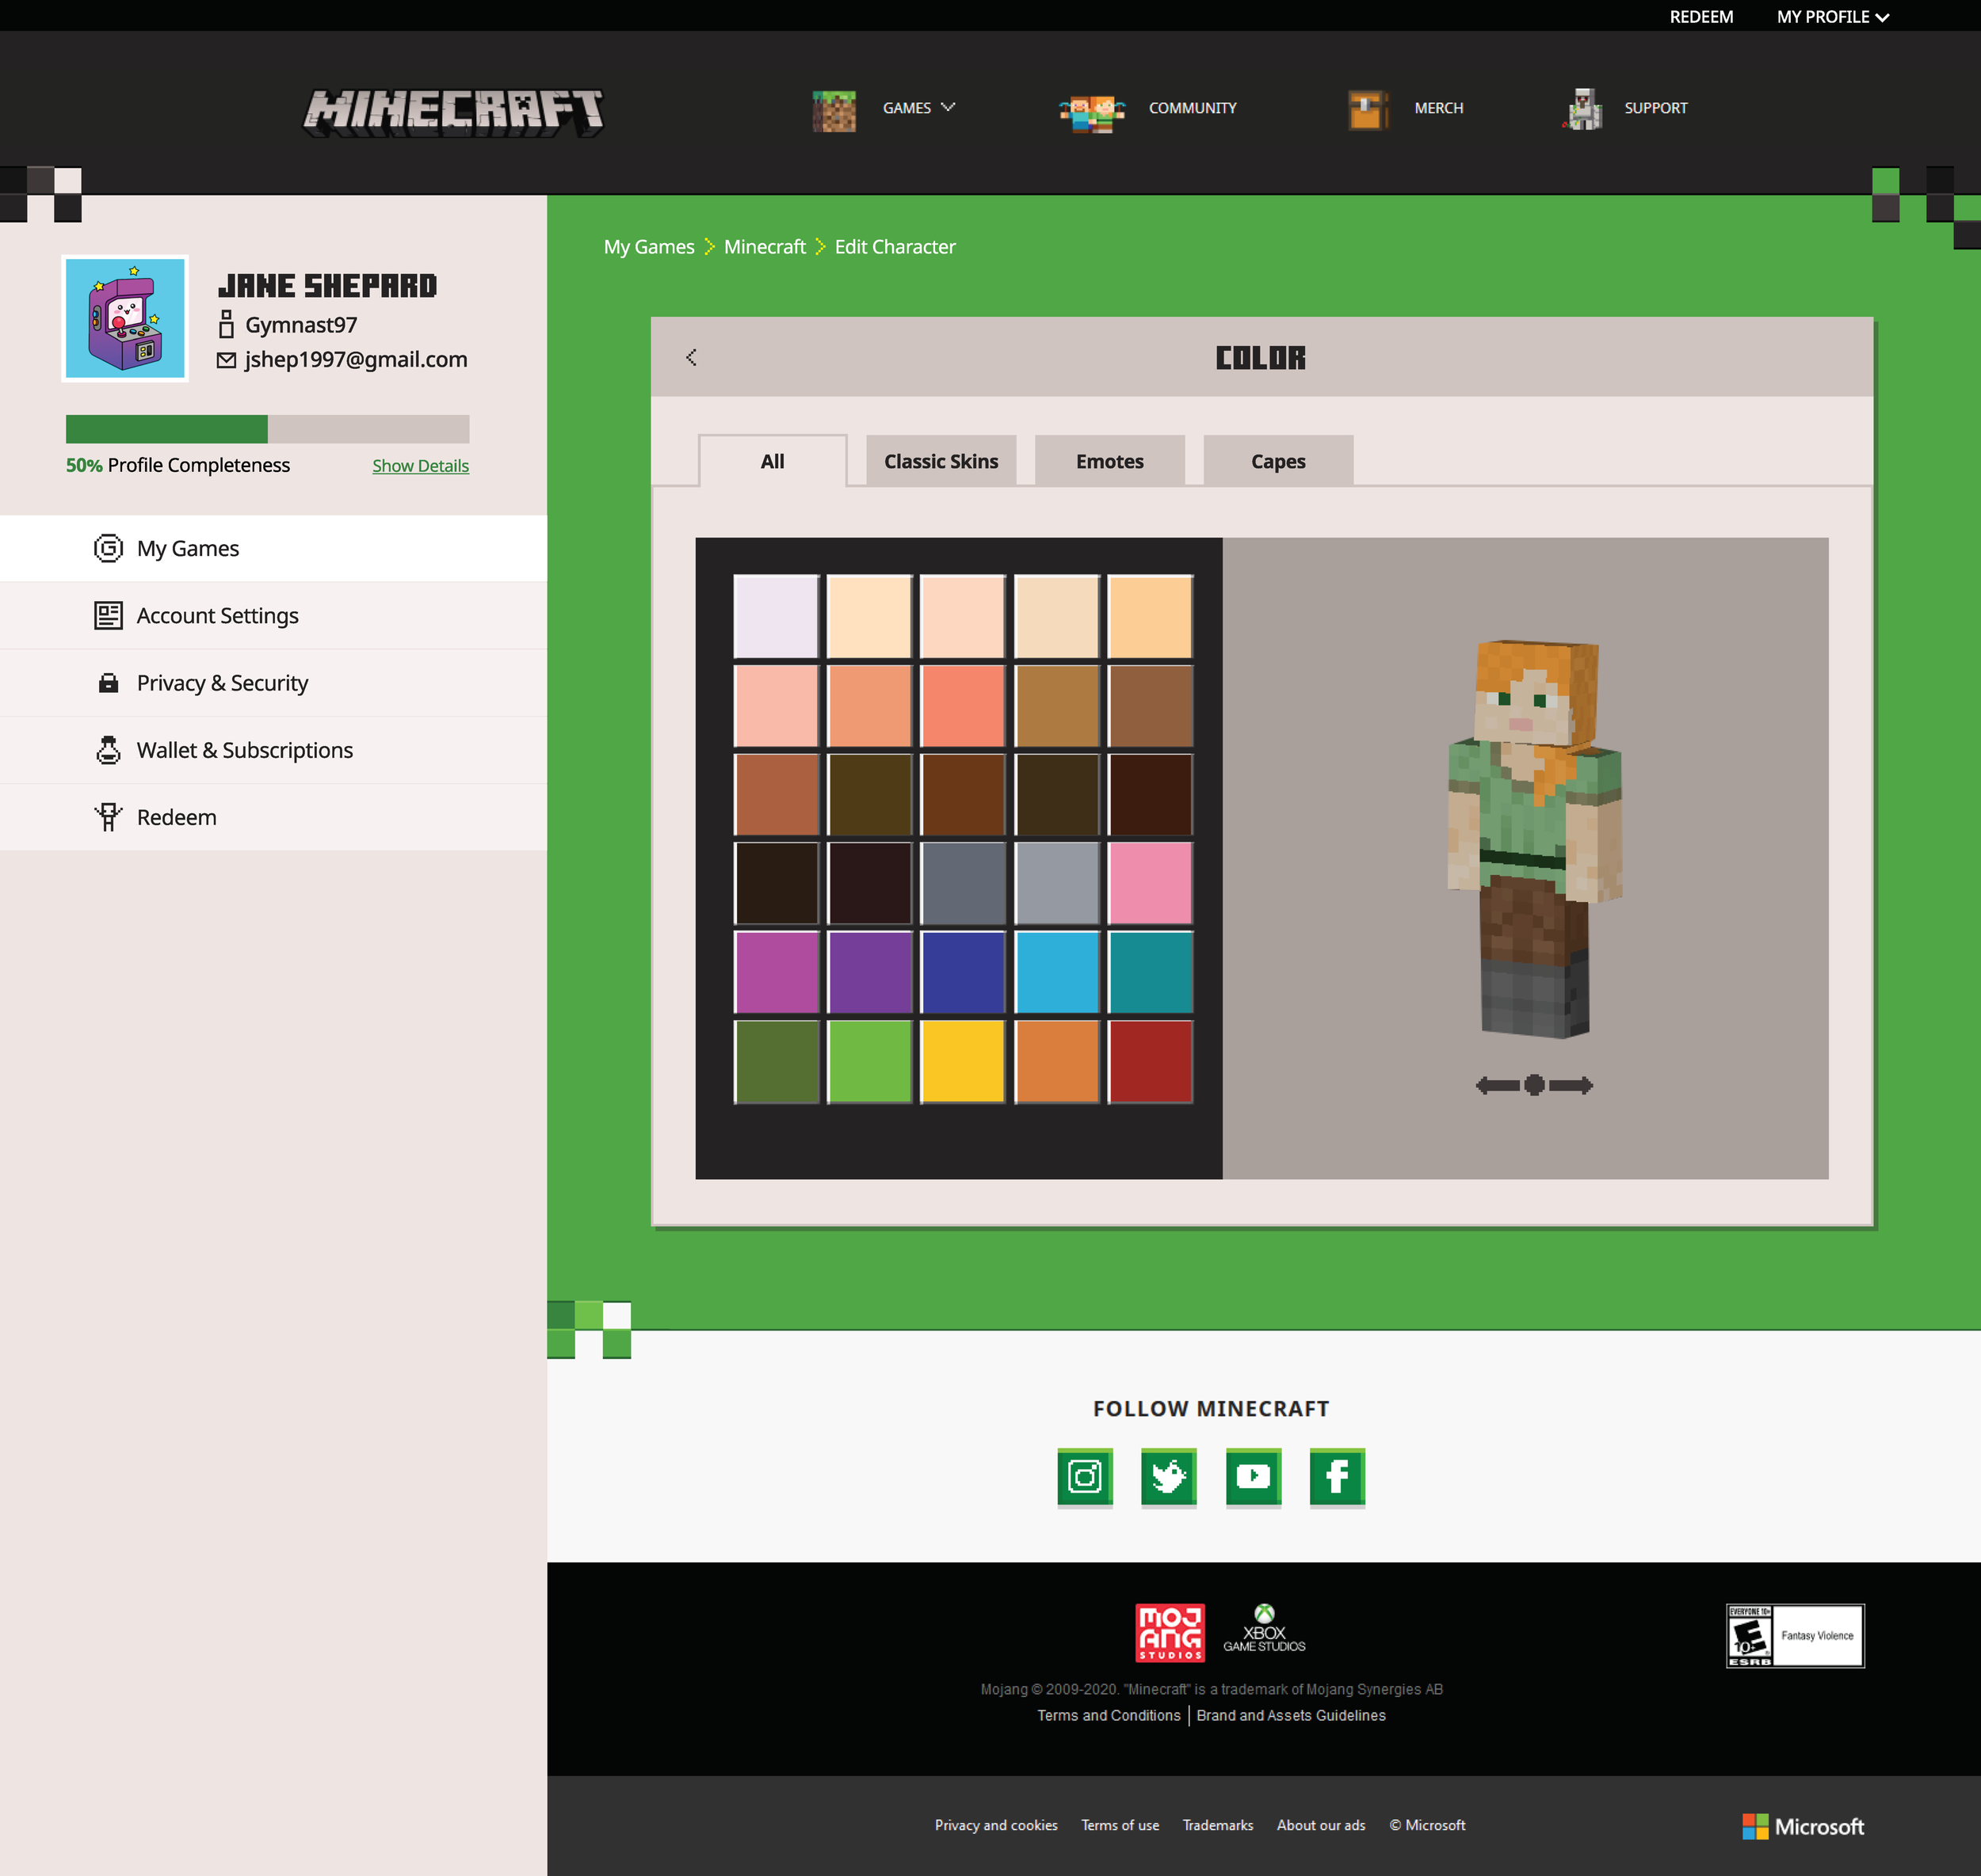
Task: Rotate character right with arrow
Action: [1572, 1085]
